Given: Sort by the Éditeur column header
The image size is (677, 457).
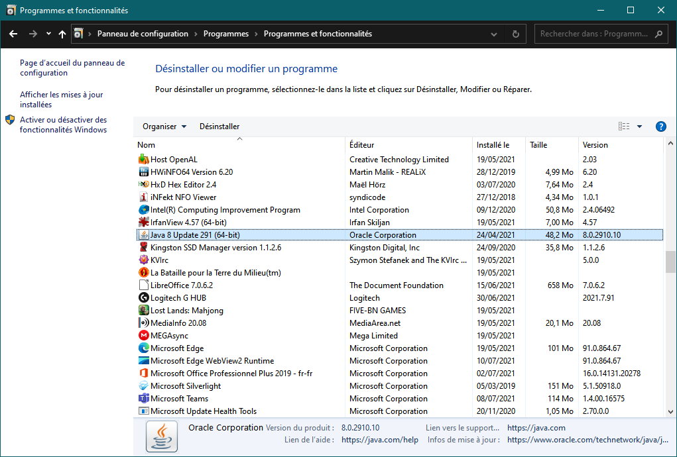Looking at the screenshot, I should click(x=408, y=145).
